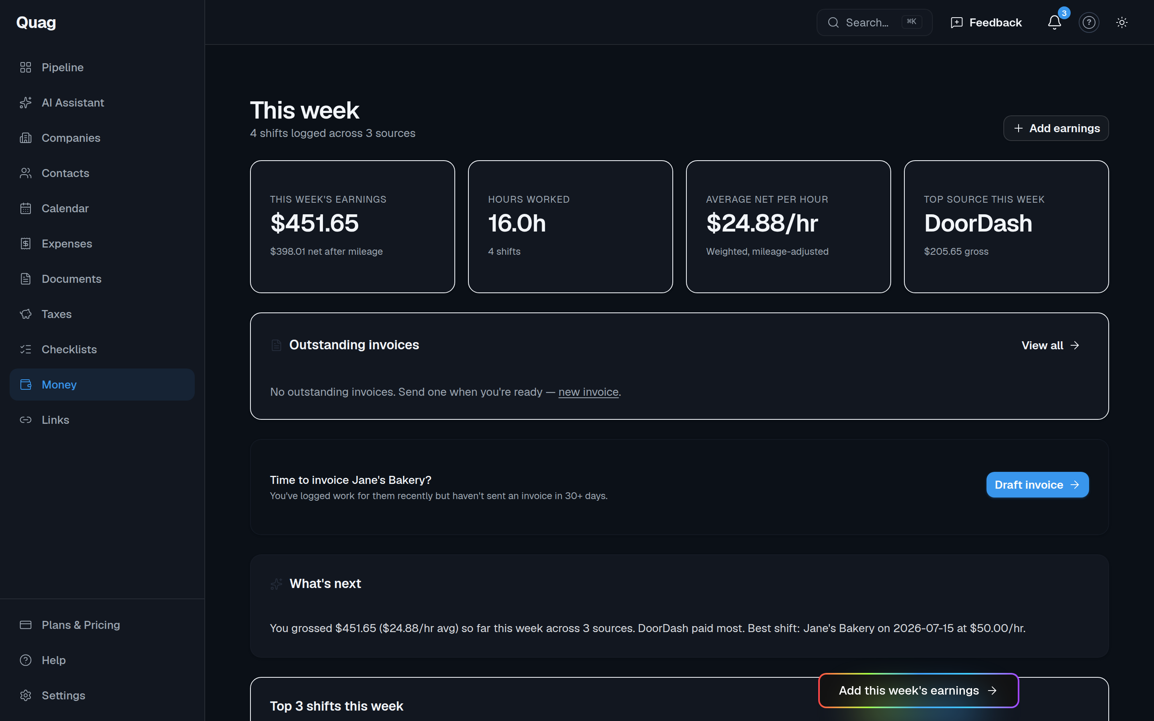Click the What's next sparkle icon

[276, 584]
